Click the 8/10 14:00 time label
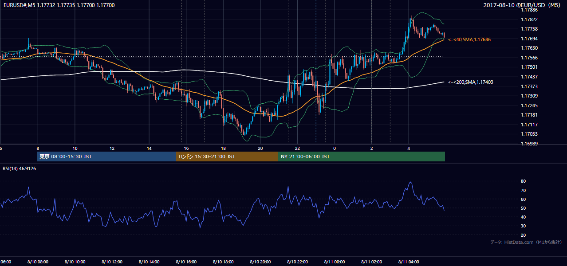The image size is (567, 266). point(149,262)
